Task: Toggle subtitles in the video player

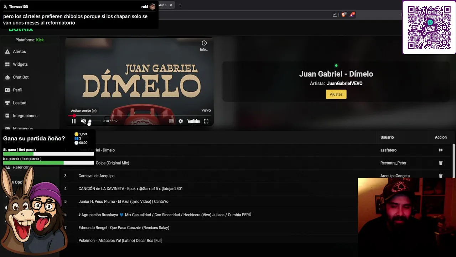Action: click(x=171, y=121)
